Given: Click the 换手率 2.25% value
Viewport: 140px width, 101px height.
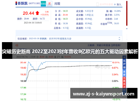Looking at the screenshot, I should (x=117, y=15).
